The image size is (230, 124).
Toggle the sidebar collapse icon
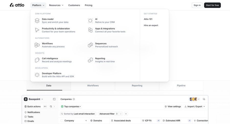(54, 99)
